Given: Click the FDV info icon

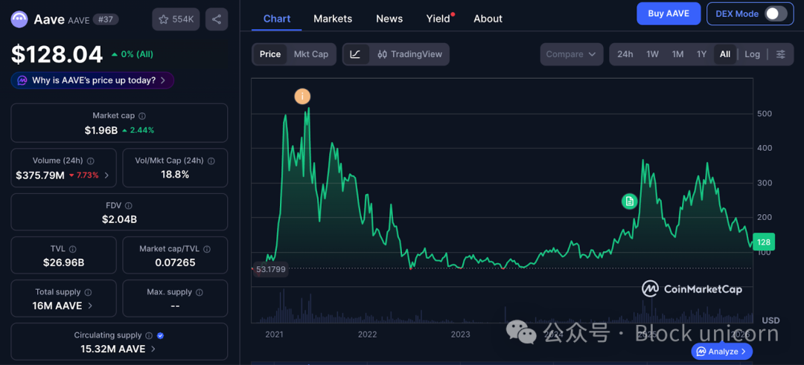Looking at the screenshot, I should pos(128,206).
